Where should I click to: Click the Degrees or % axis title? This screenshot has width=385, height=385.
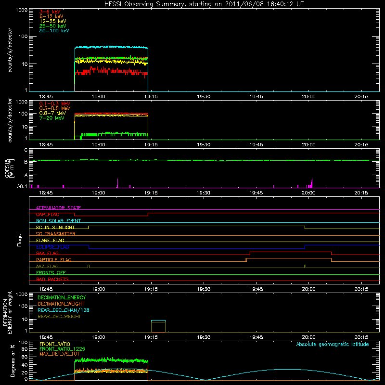pos(13,360)
